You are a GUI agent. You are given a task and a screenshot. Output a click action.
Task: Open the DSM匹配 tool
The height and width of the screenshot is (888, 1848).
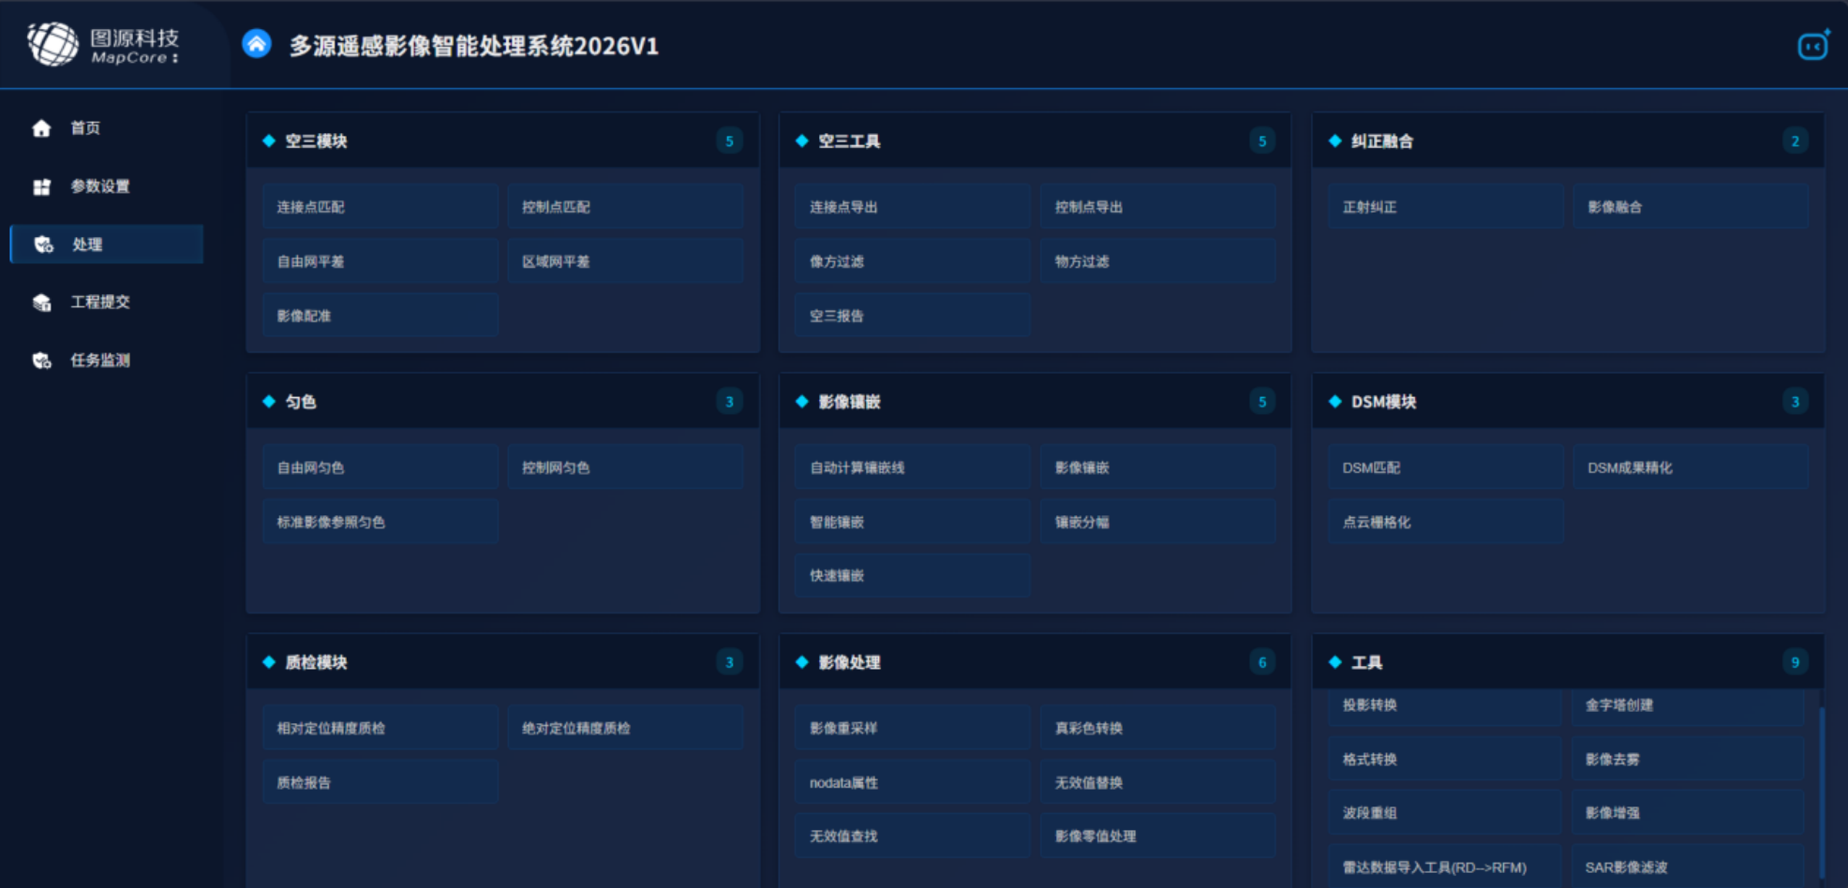[x=1446, y=467]
